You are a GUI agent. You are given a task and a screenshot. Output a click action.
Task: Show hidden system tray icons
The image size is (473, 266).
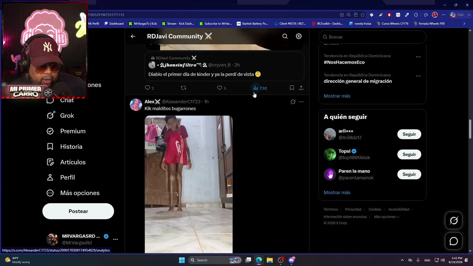click(402, 260)
